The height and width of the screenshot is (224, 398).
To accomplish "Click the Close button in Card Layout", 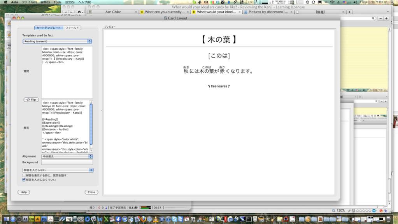I will [x=91, y=192].
